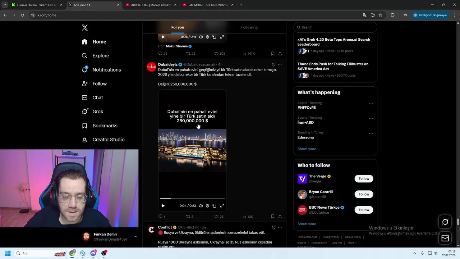Share the Dubaideyiz post
Viewport: 460px width, 259px height.
[280, 217]
